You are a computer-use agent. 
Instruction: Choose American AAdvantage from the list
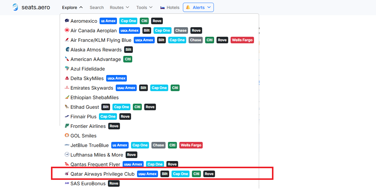(96, 59)
